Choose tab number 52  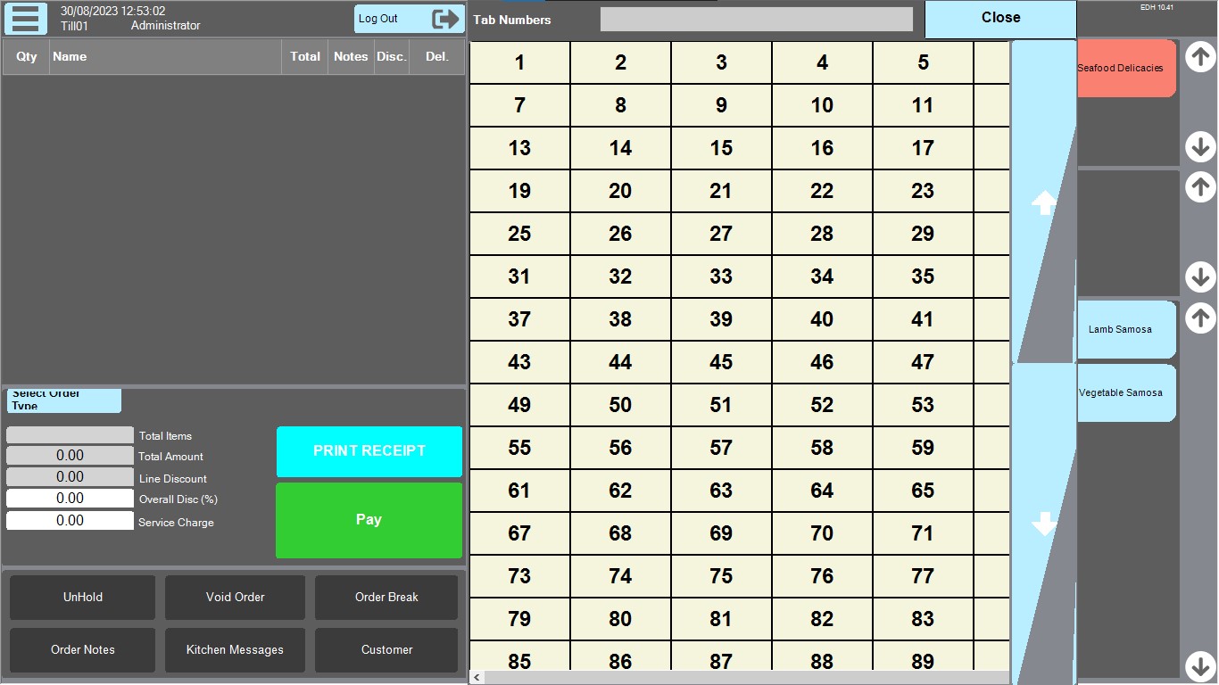pyautogui.click(x=822, y=405)
